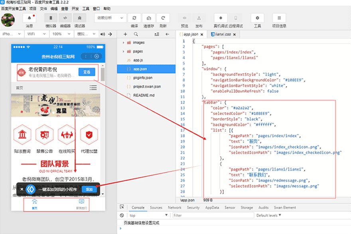
Task: Select the 首页 bottom tab
Action: coord(34,204)
